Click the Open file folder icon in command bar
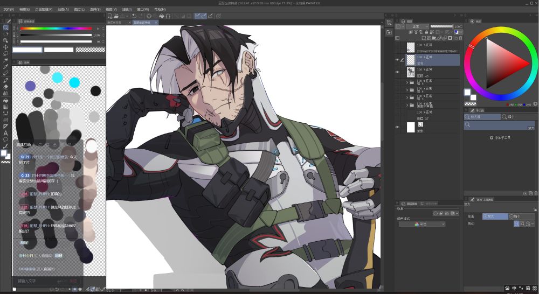 116,16
